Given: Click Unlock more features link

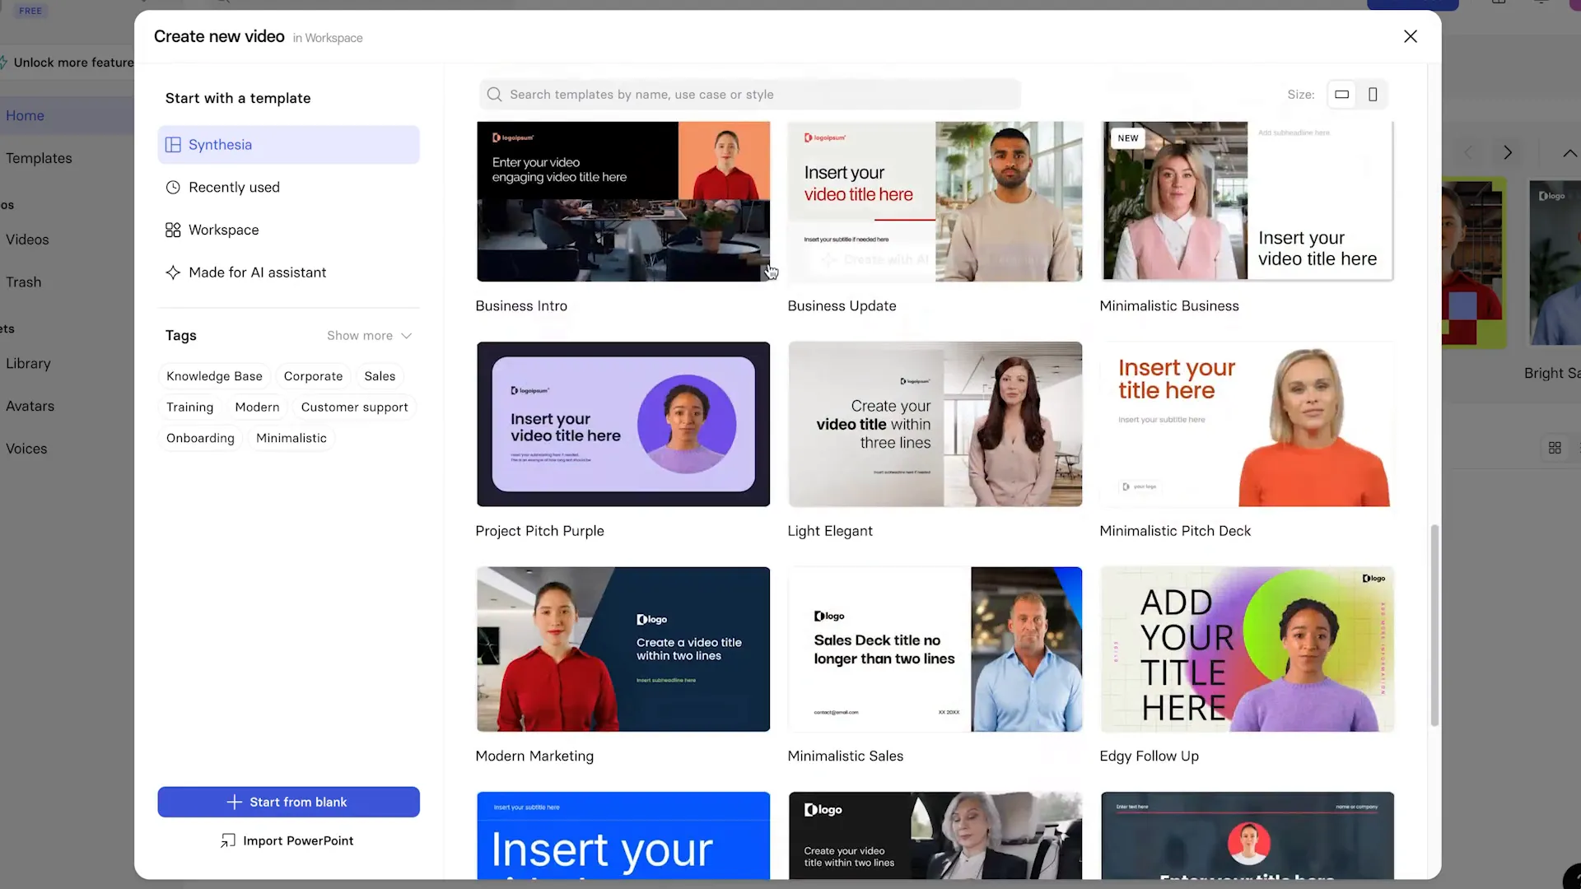Looking at the screenshot, I should pos(68,63).
